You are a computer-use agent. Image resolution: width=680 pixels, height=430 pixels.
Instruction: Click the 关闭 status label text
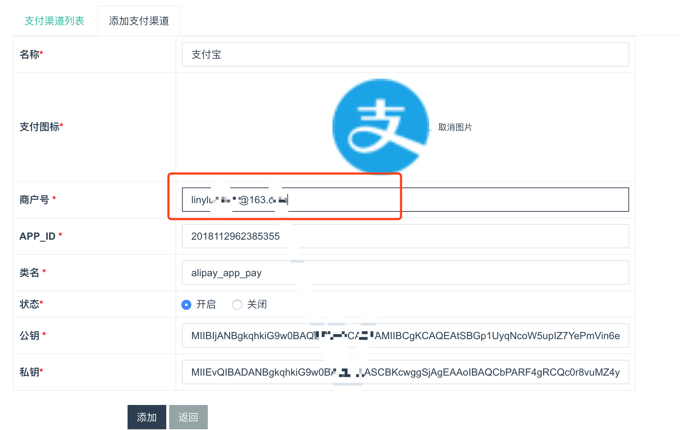coord(257,304)
